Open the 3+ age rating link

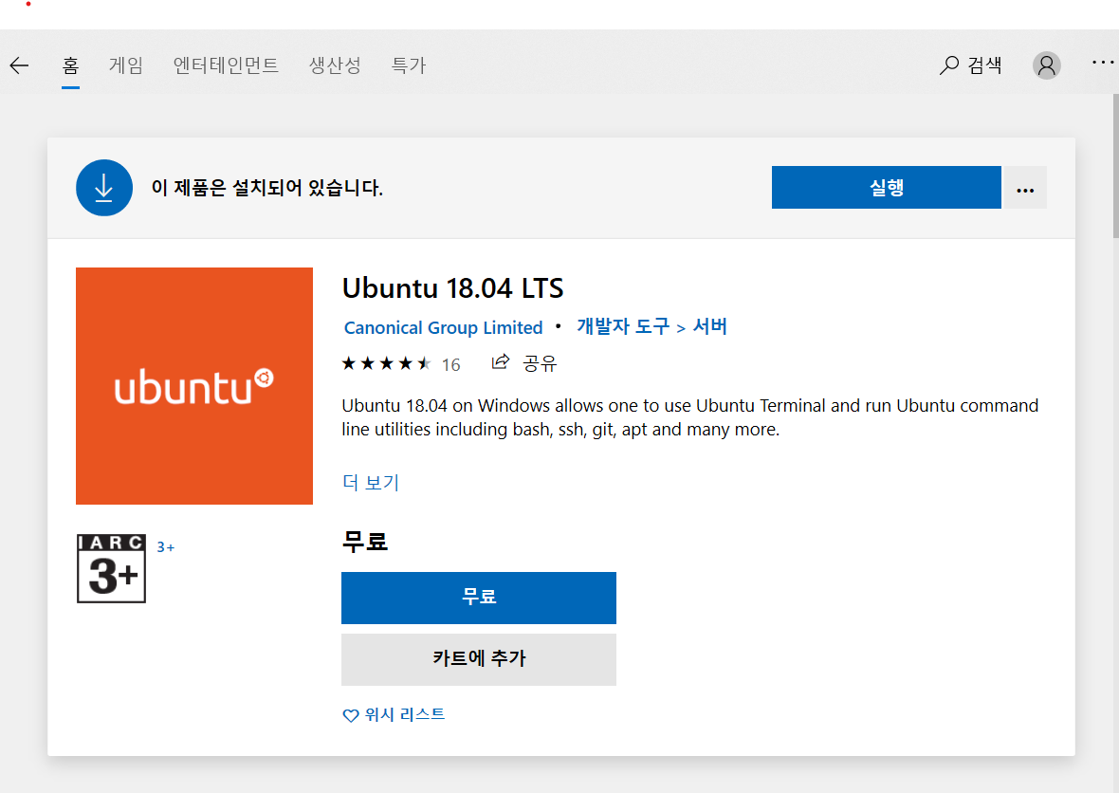(x=166, y=547)
